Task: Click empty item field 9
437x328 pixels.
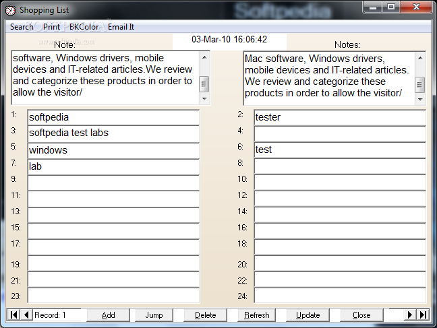Action: pos(113,183)
